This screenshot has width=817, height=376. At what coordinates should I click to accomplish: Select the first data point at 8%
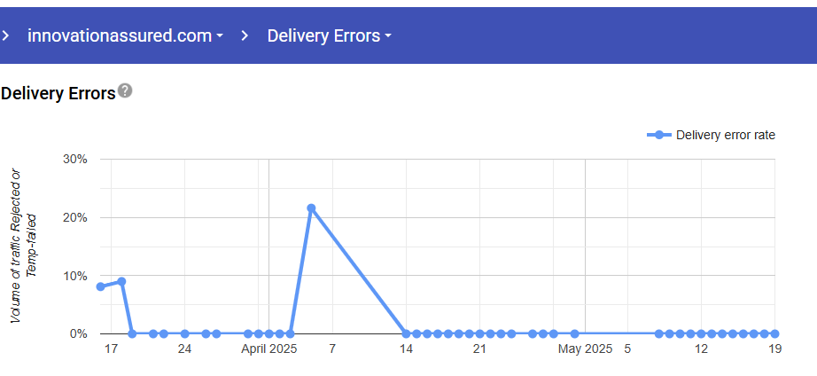point(100,286)
